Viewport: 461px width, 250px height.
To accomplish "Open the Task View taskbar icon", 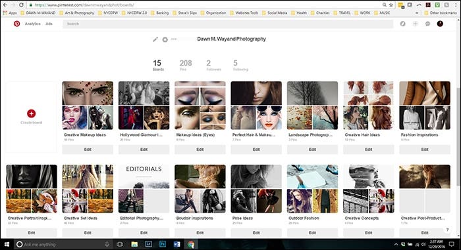I will (x=120, y=244).
